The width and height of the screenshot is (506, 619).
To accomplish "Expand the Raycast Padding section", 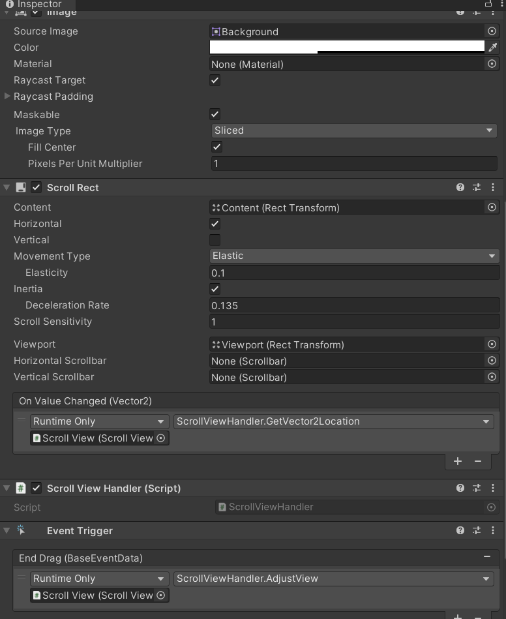I will [x=7, y=97].
